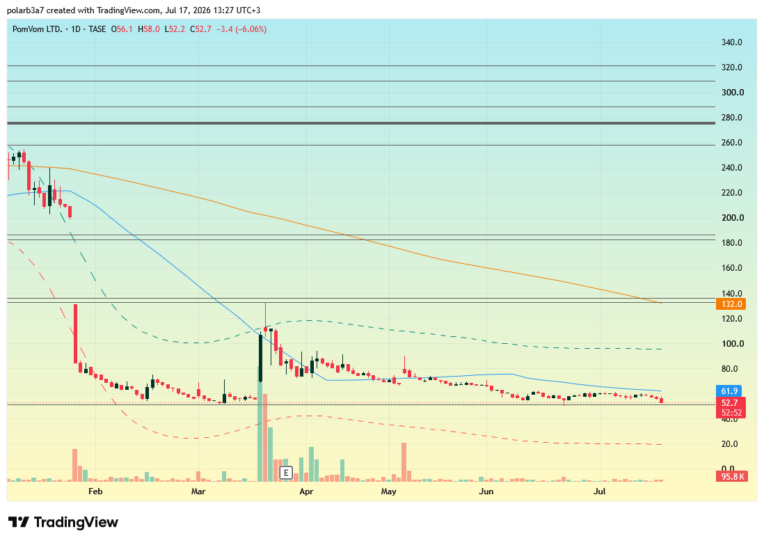
Task: Click the TradingView logo at bottom
Action: (x=63, y=522)
